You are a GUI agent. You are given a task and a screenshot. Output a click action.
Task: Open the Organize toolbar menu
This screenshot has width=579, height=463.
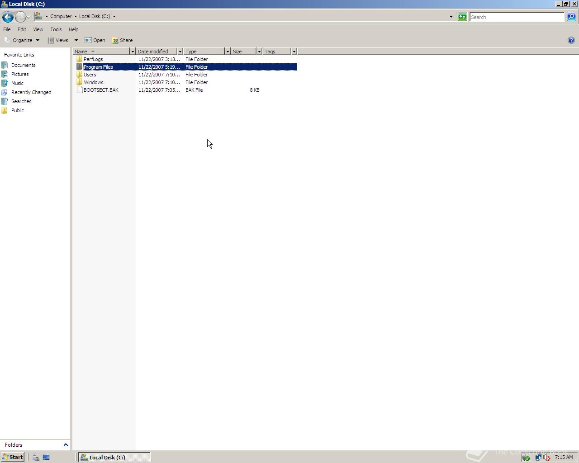22,40
